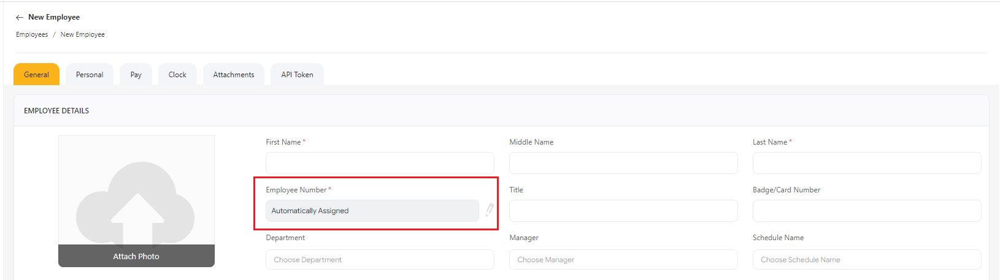Open the Choose Manager dropdown
The height and width of the screenshot is (280, 1000).
pos(623,260)
